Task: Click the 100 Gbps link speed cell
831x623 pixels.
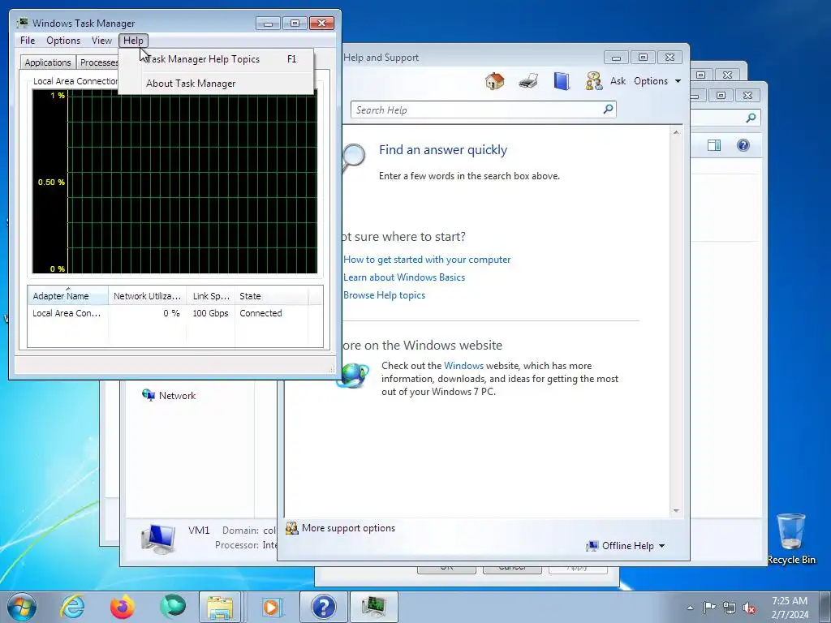Action: coord(210,313)
